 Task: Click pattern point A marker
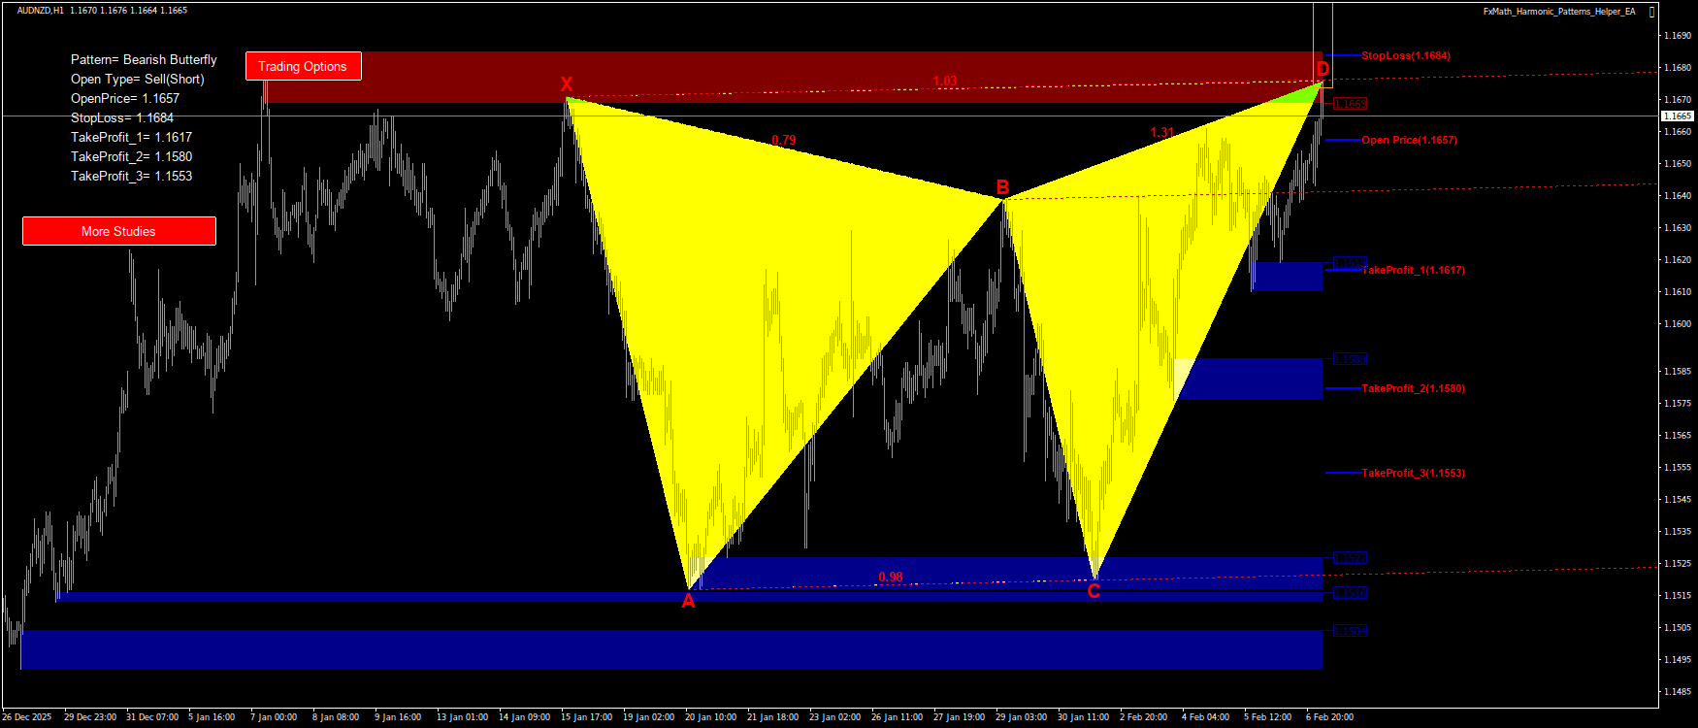(x=688, y=602)
